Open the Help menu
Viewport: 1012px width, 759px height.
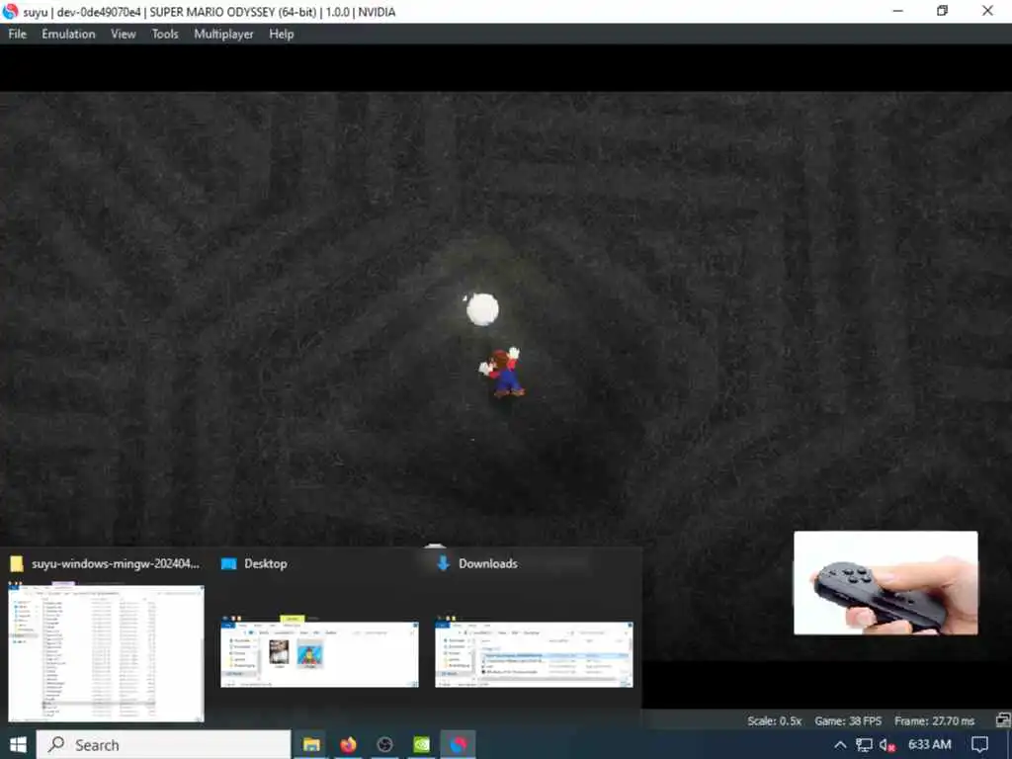(282, 35)
